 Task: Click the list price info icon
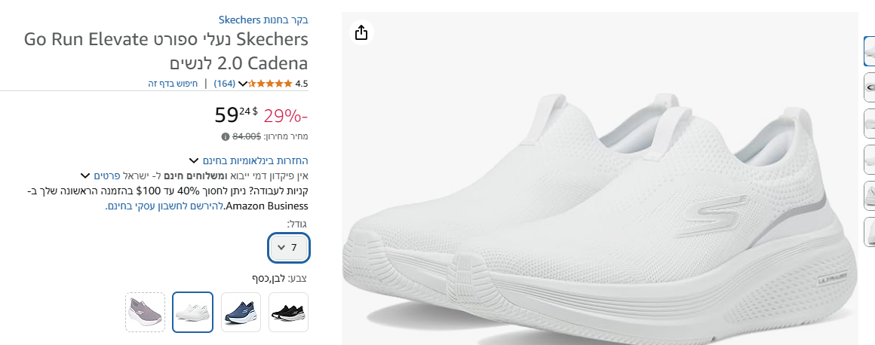(225, 136)
